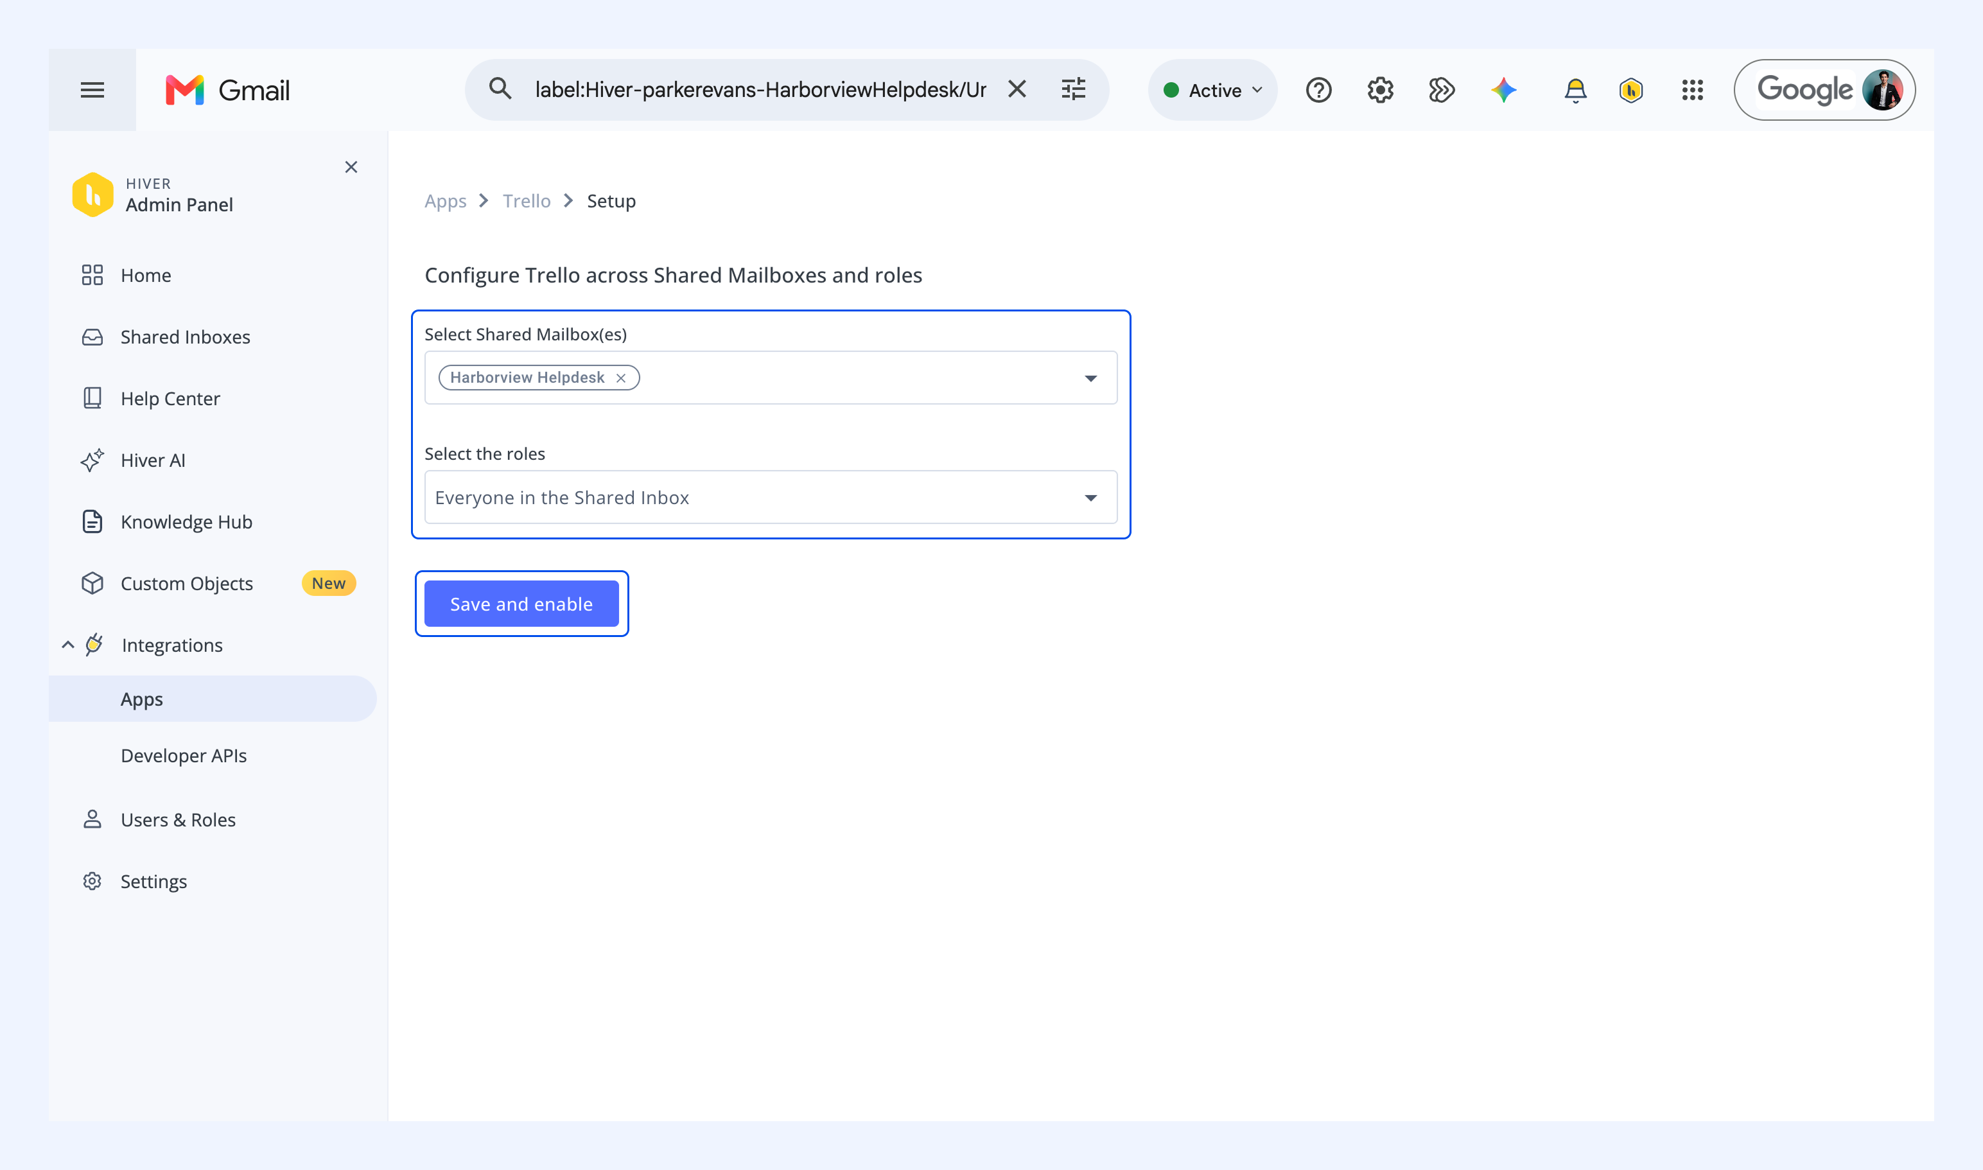Open the Active status dropdown
Image resolution: width=1983 pixels, height=1170 pixels.
1212,90
